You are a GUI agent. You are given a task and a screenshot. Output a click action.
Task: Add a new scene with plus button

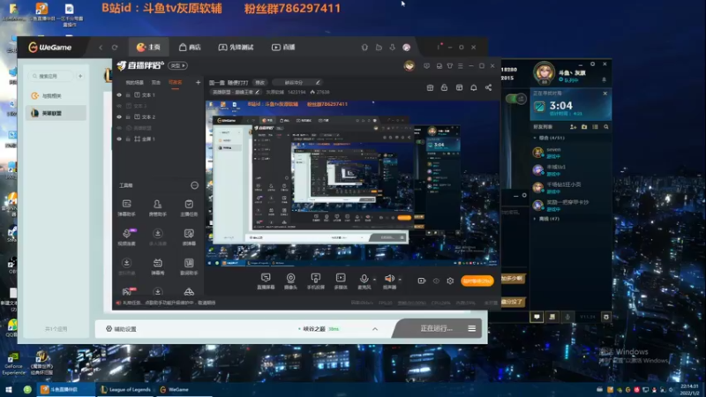[198, 82]
